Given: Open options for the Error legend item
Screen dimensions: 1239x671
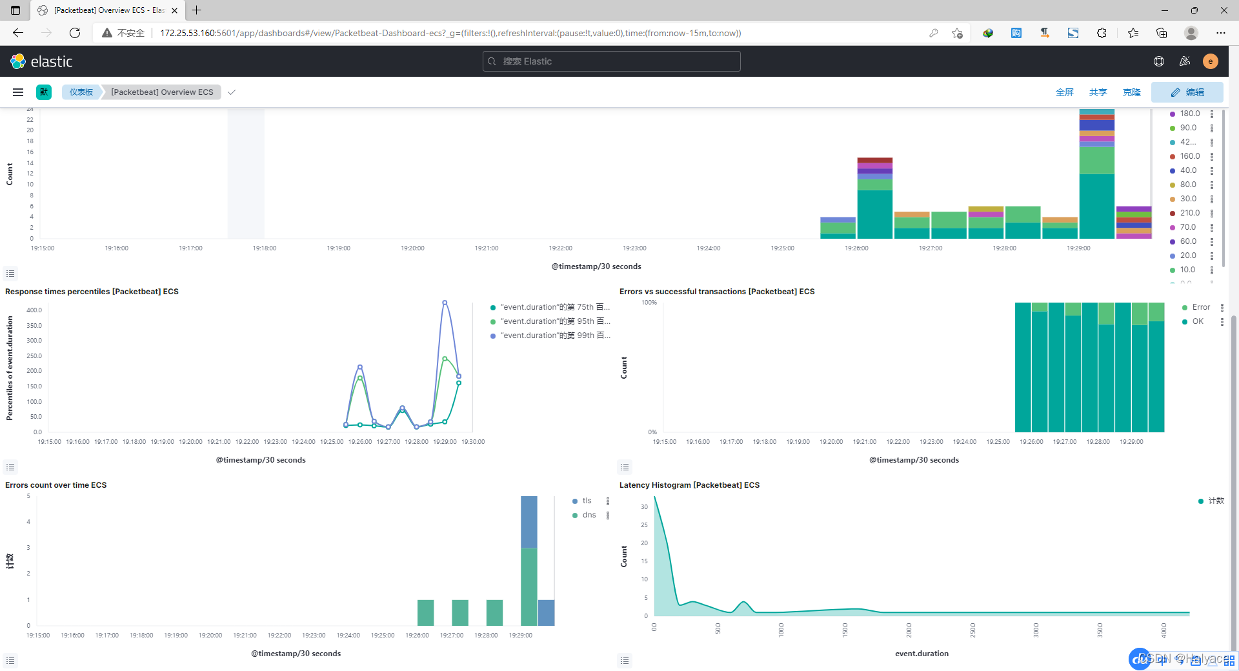Looking at the screenshot, I should point(1222,308).
